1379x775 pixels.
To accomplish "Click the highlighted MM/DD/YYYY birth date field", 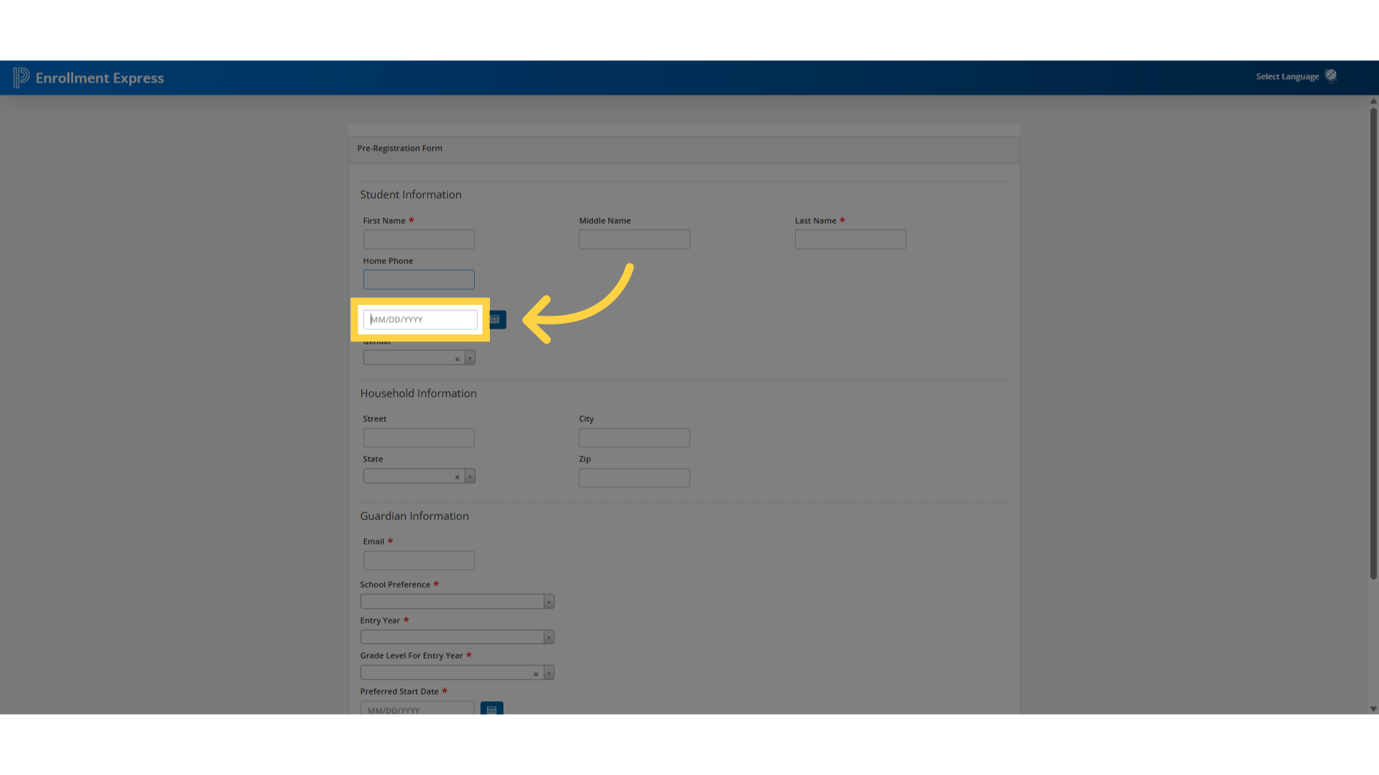I will click(420, 319).
